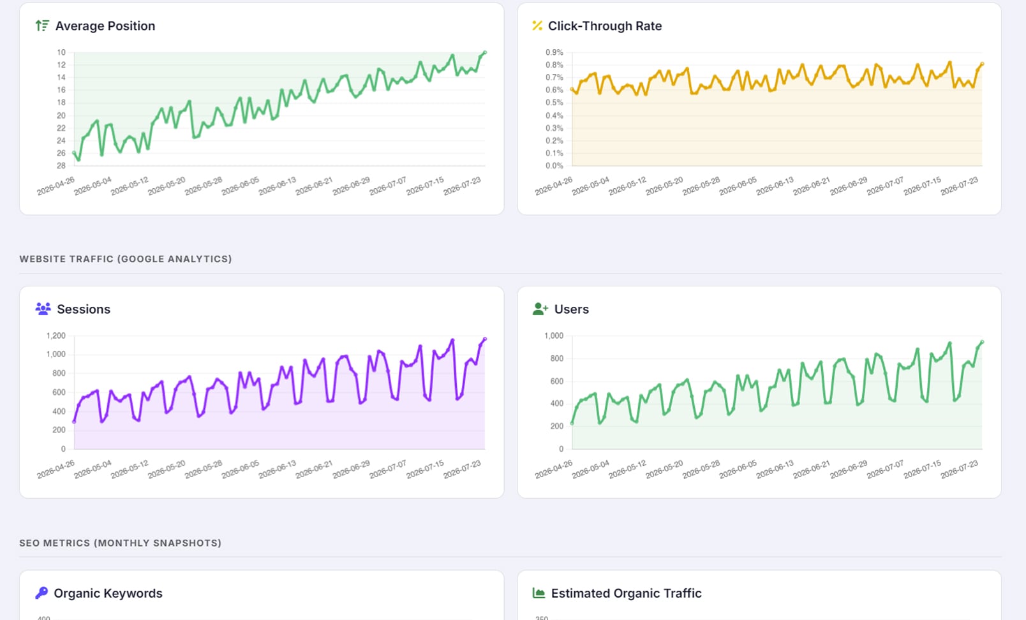Click 2026-07-23 date label under Average Position chart
This screenshot has width=1026, height=620.
pyautogui.click(x=463, y=186)
